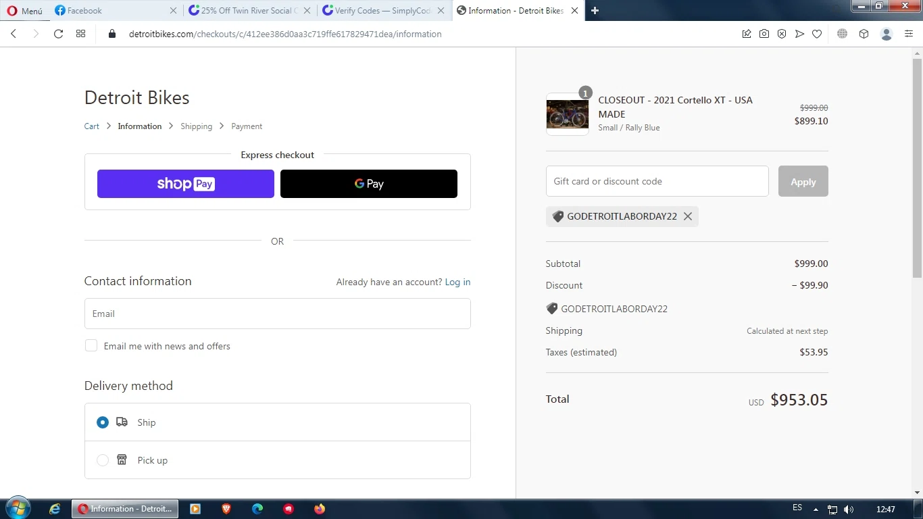Image resolution: width=923 pixels, height=519 pixels.
Task: Click the edit page icon in toolbar
Action: [747, 34]
